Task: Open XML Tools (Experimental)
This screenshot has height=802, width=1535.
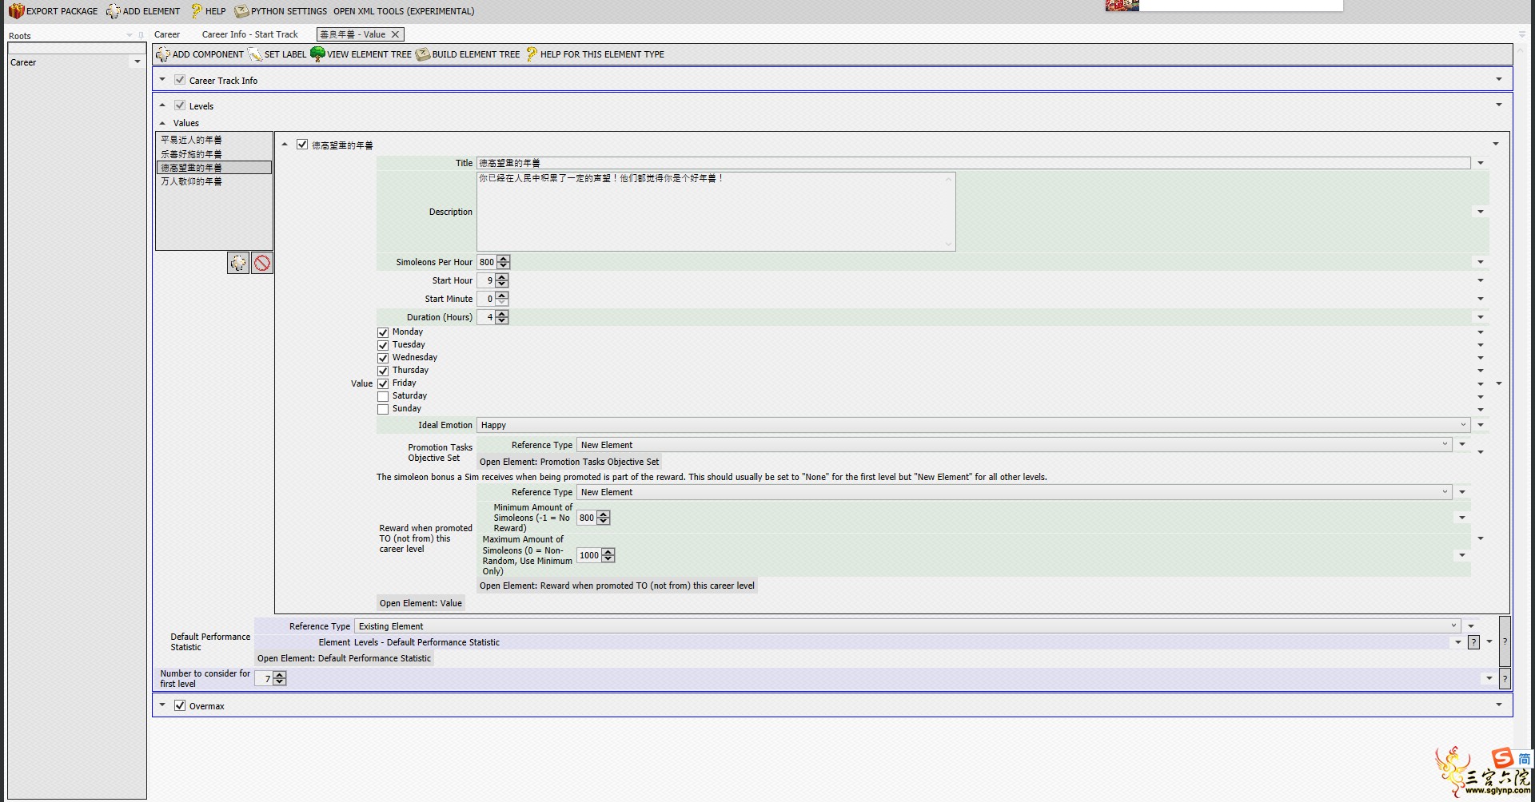Action: tap(404, 11)
